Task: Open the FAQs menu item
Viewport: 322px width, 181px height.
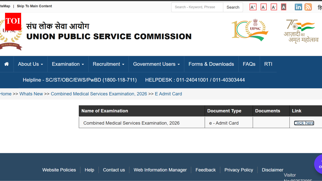Action: (x=249, y=64)
